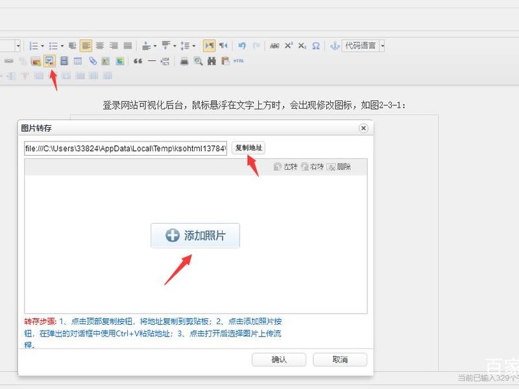Click the anchor icon in toolbar
This screenshot has width=519, height=389.
[335, 45]
